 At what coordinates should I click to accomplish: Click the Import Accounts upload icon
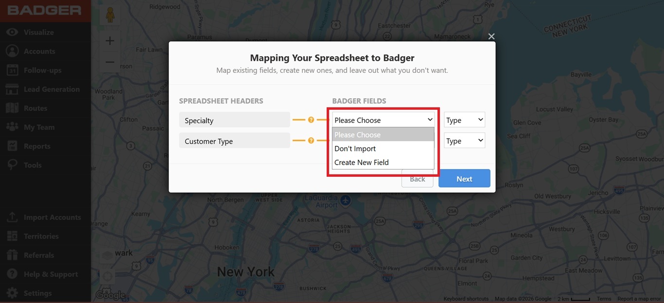[12, 217]
